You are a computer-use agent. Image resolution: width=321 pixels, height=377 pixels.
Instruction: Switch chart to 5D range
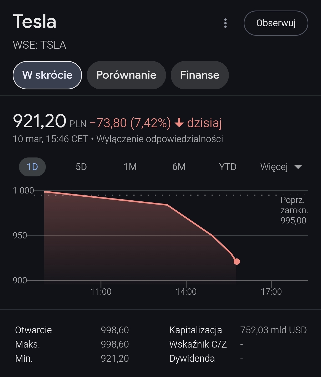[x=81, y=167]
